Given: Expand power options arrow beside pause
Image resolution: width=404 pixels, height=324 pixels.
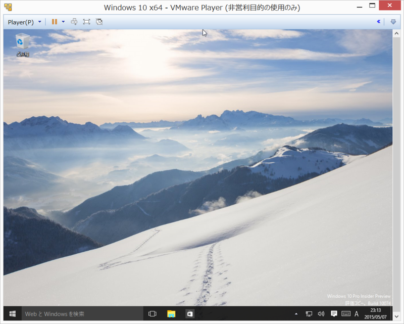Looking at the screenshot, I should click(63, 22).
